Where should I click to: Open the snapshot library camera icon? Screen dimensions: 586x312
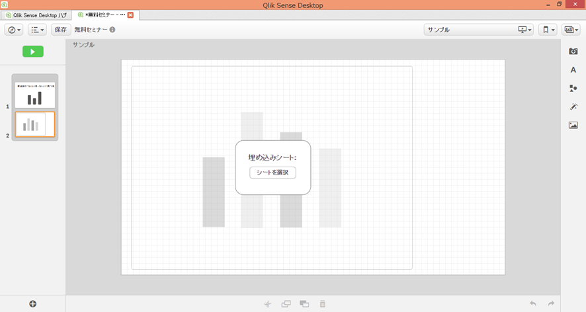click(x=573, y=52)
